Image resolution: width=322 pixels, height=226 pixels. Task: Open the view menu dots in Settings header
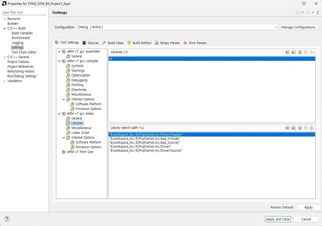point(318,13)
